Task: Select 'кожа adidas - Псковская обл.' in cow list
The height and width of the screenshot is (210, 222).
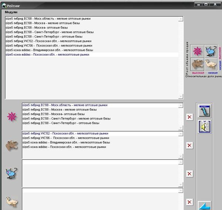Action: pyautogui.click(x=100, y=147)
